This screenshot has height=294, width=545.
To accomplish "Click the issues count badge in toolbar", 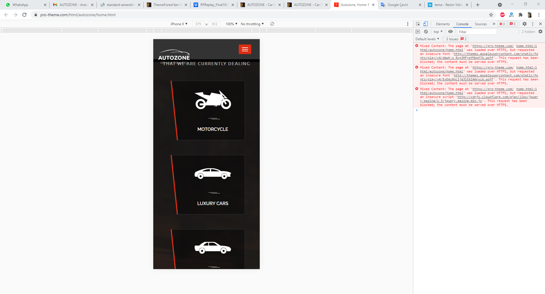I will click(513, 24).
